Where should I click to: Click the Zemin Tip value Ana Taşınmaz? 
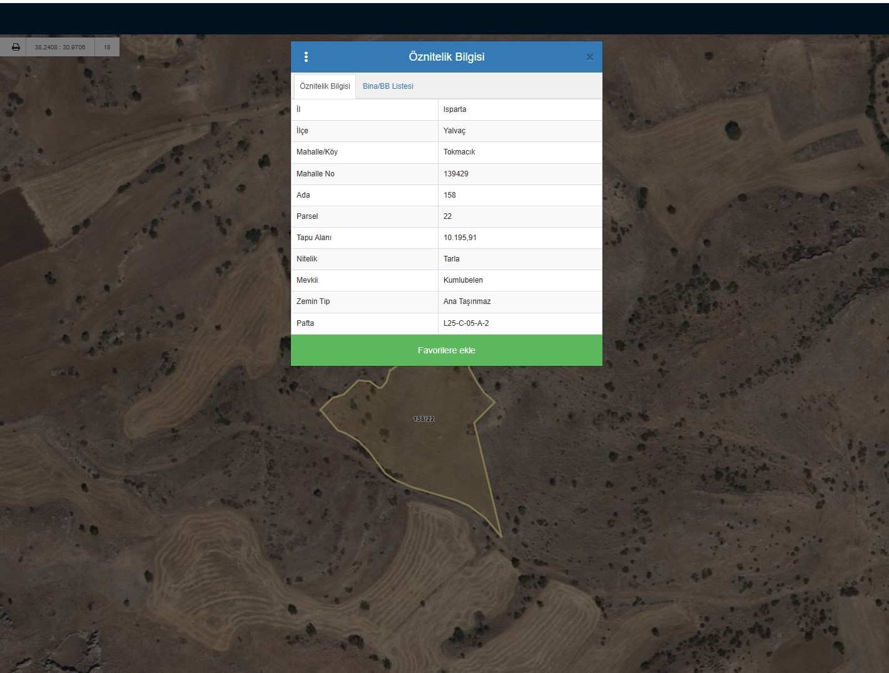[x=467, y=301]
